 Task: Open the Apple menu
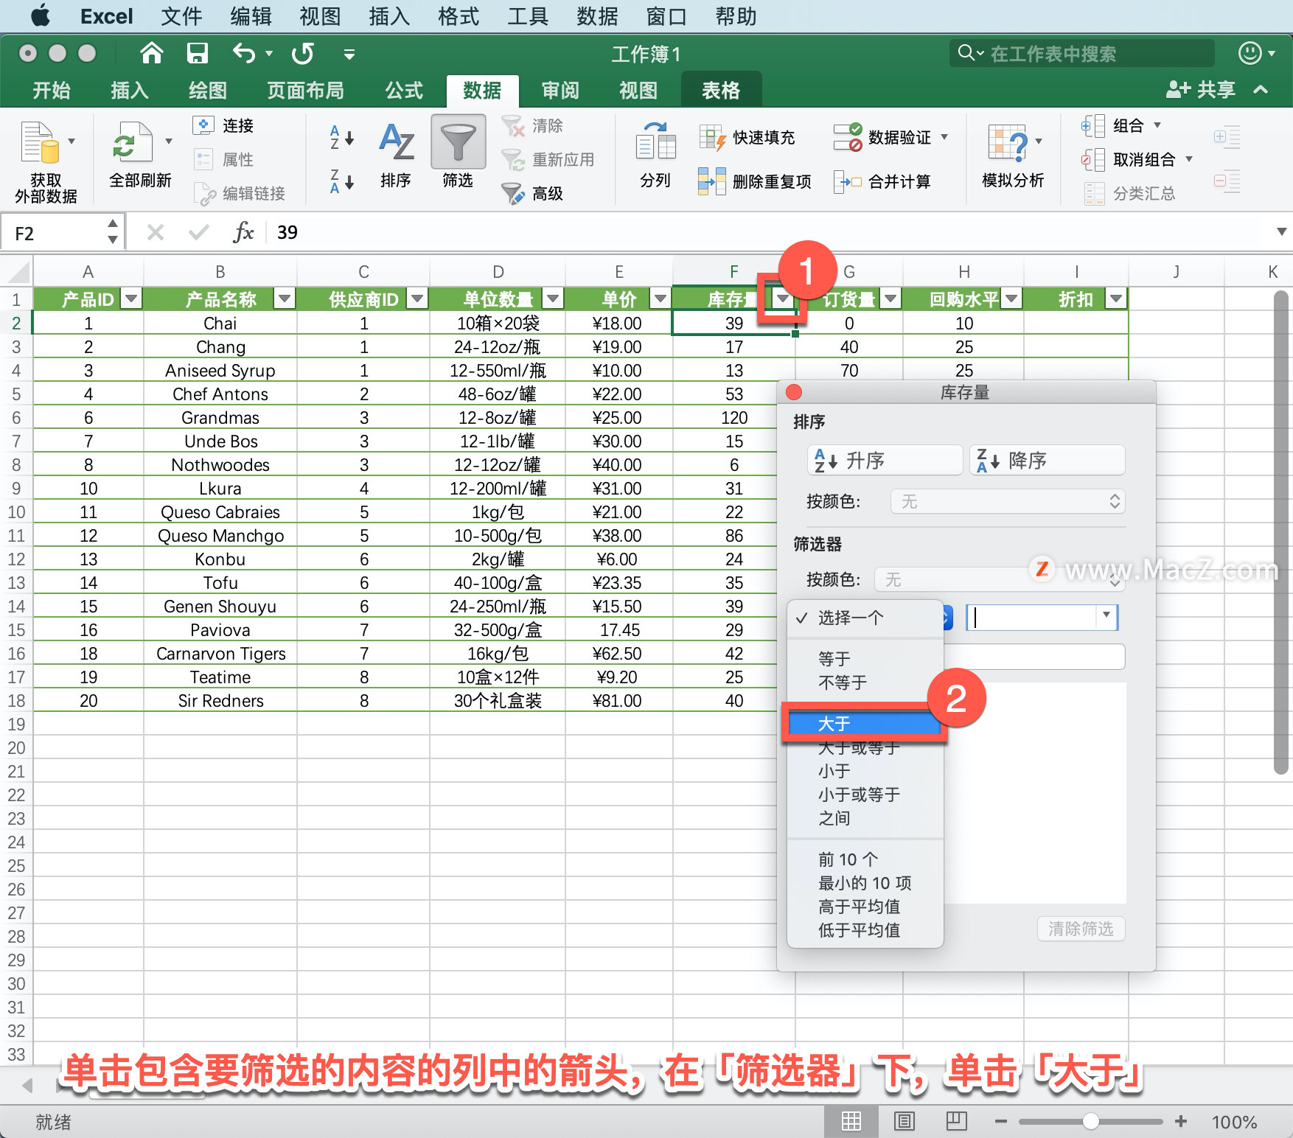tap(41, 15)
